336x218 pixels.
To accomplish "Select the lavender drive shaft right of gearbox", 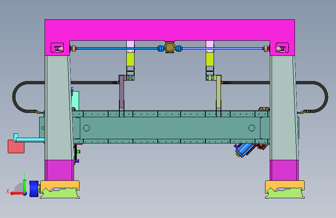I will click(x=222, y=48).
